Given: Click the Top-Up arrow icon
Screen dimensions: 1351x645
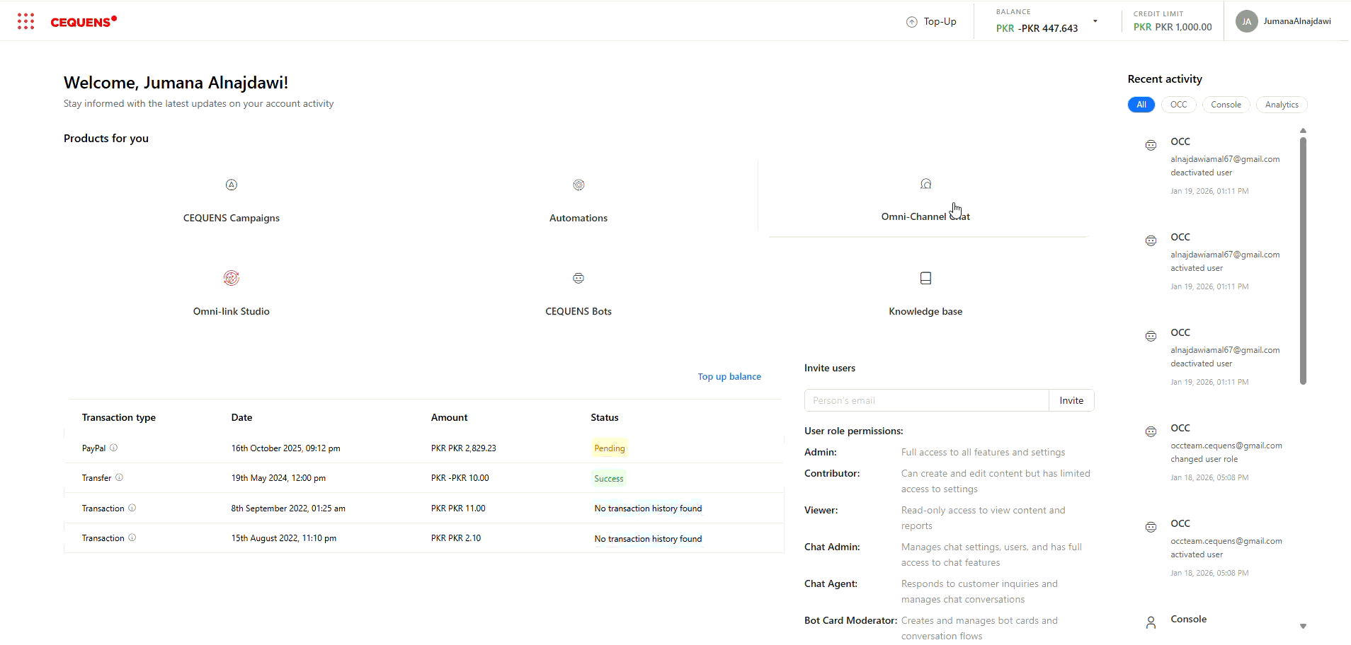Looking at the screenshot, I should coord(912,22).
